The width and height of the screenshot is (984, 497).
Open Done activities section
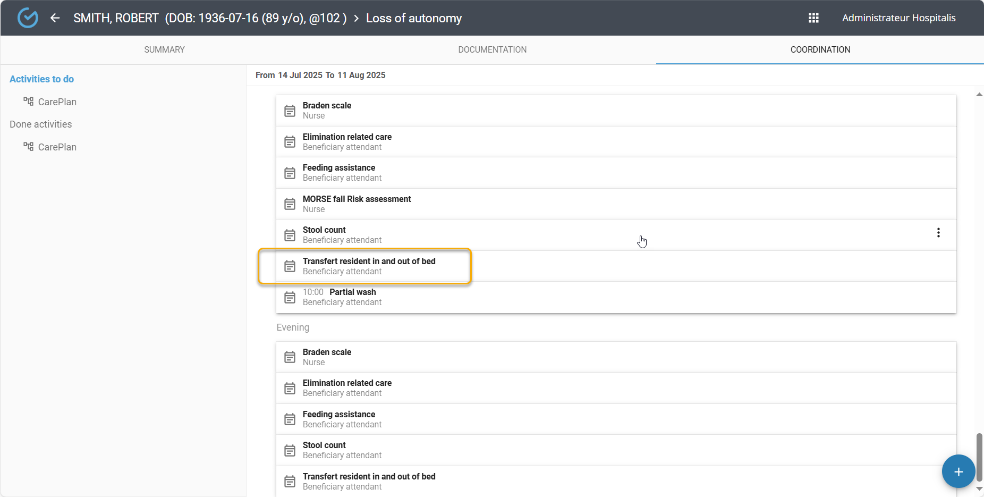pyautogui.click(x=40, y=124)
